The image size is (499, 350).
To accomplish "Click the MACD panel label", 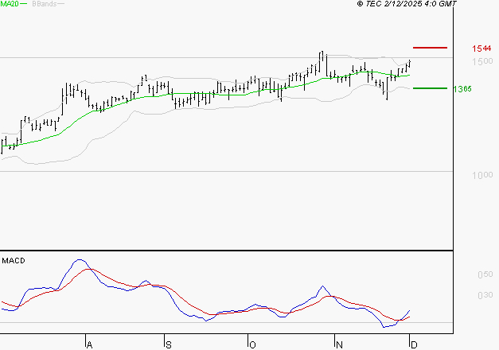I will tap(14, 261).
